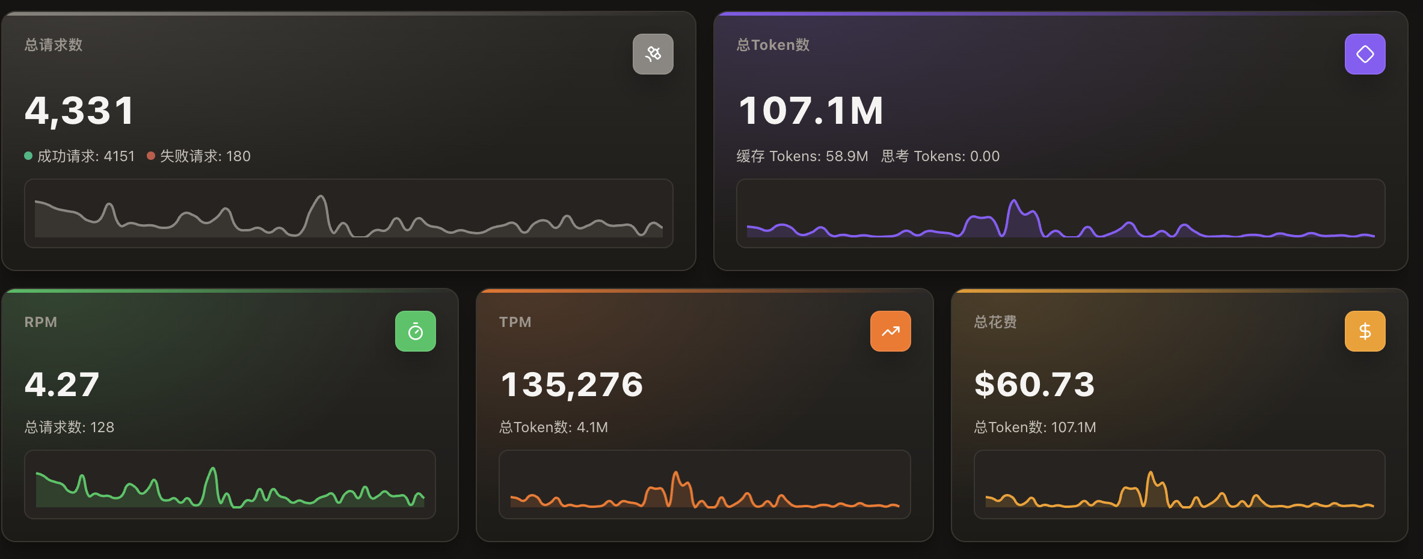This screenshot has height=559, width=1423.
Task: Click the 4.27 RPM value
Action: [x=62, y=385]
